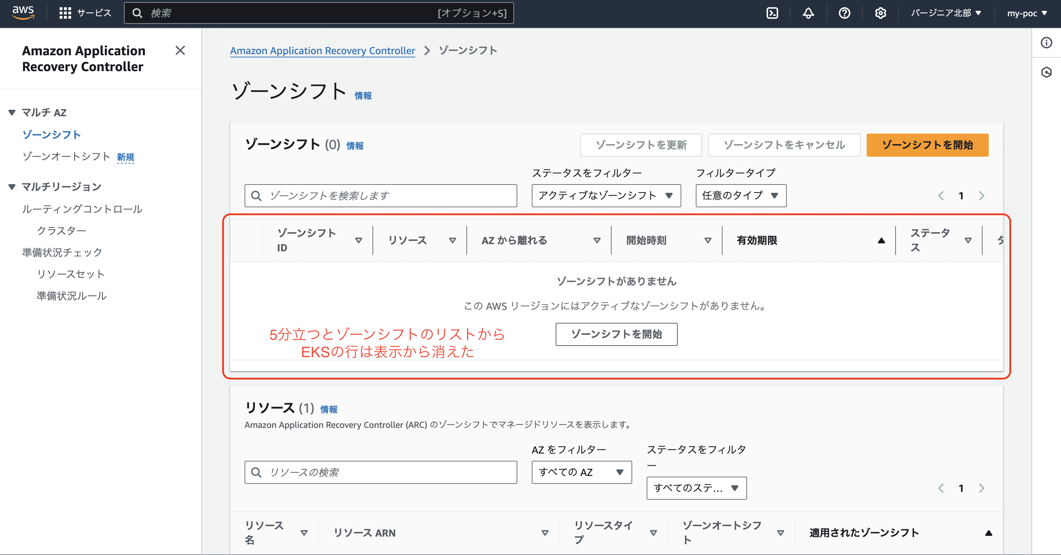Sort by リソース column in zonal shift table
This screenshot has height=555, width=1061.
(452, 240)
